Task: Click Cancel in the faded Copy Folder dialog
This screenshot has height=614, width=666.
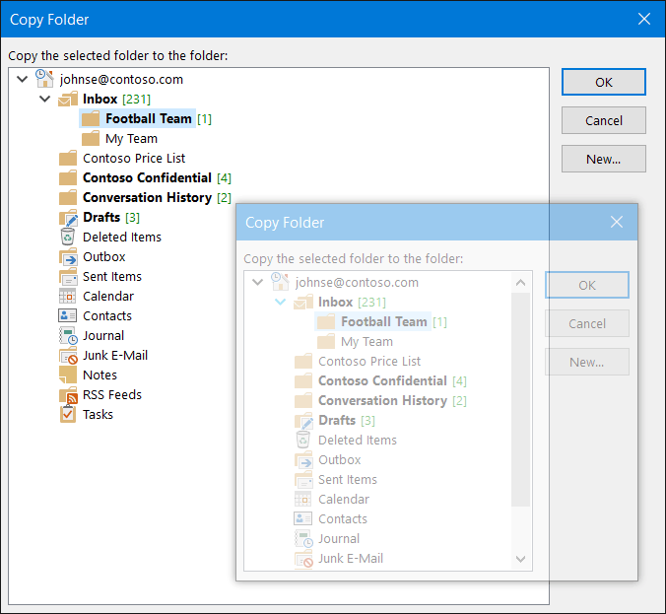Action: 587,324
